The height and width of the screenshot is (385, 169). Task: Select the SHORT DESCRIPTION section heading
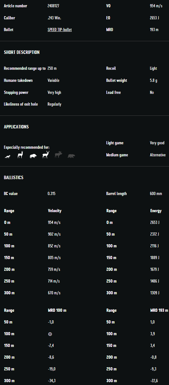22,52
